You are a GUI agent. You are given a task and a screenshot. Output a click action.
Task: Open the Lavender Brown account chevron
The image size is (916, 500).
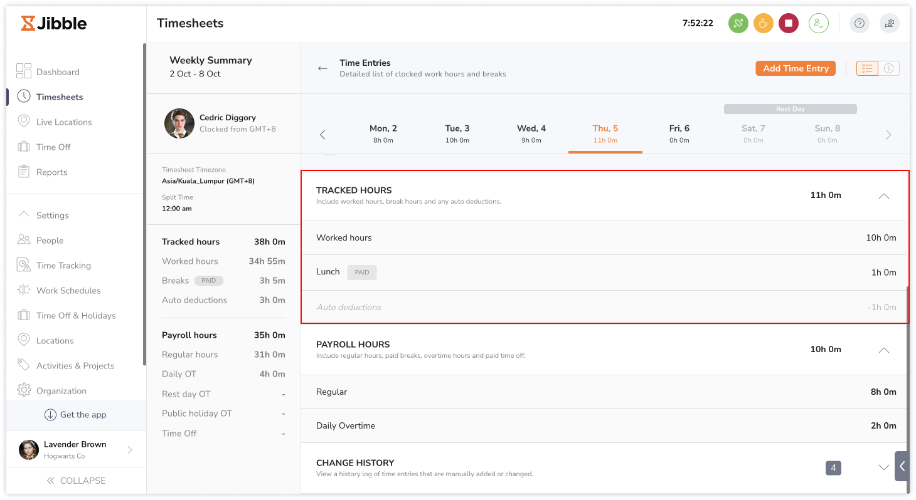(x=130, y=449)
